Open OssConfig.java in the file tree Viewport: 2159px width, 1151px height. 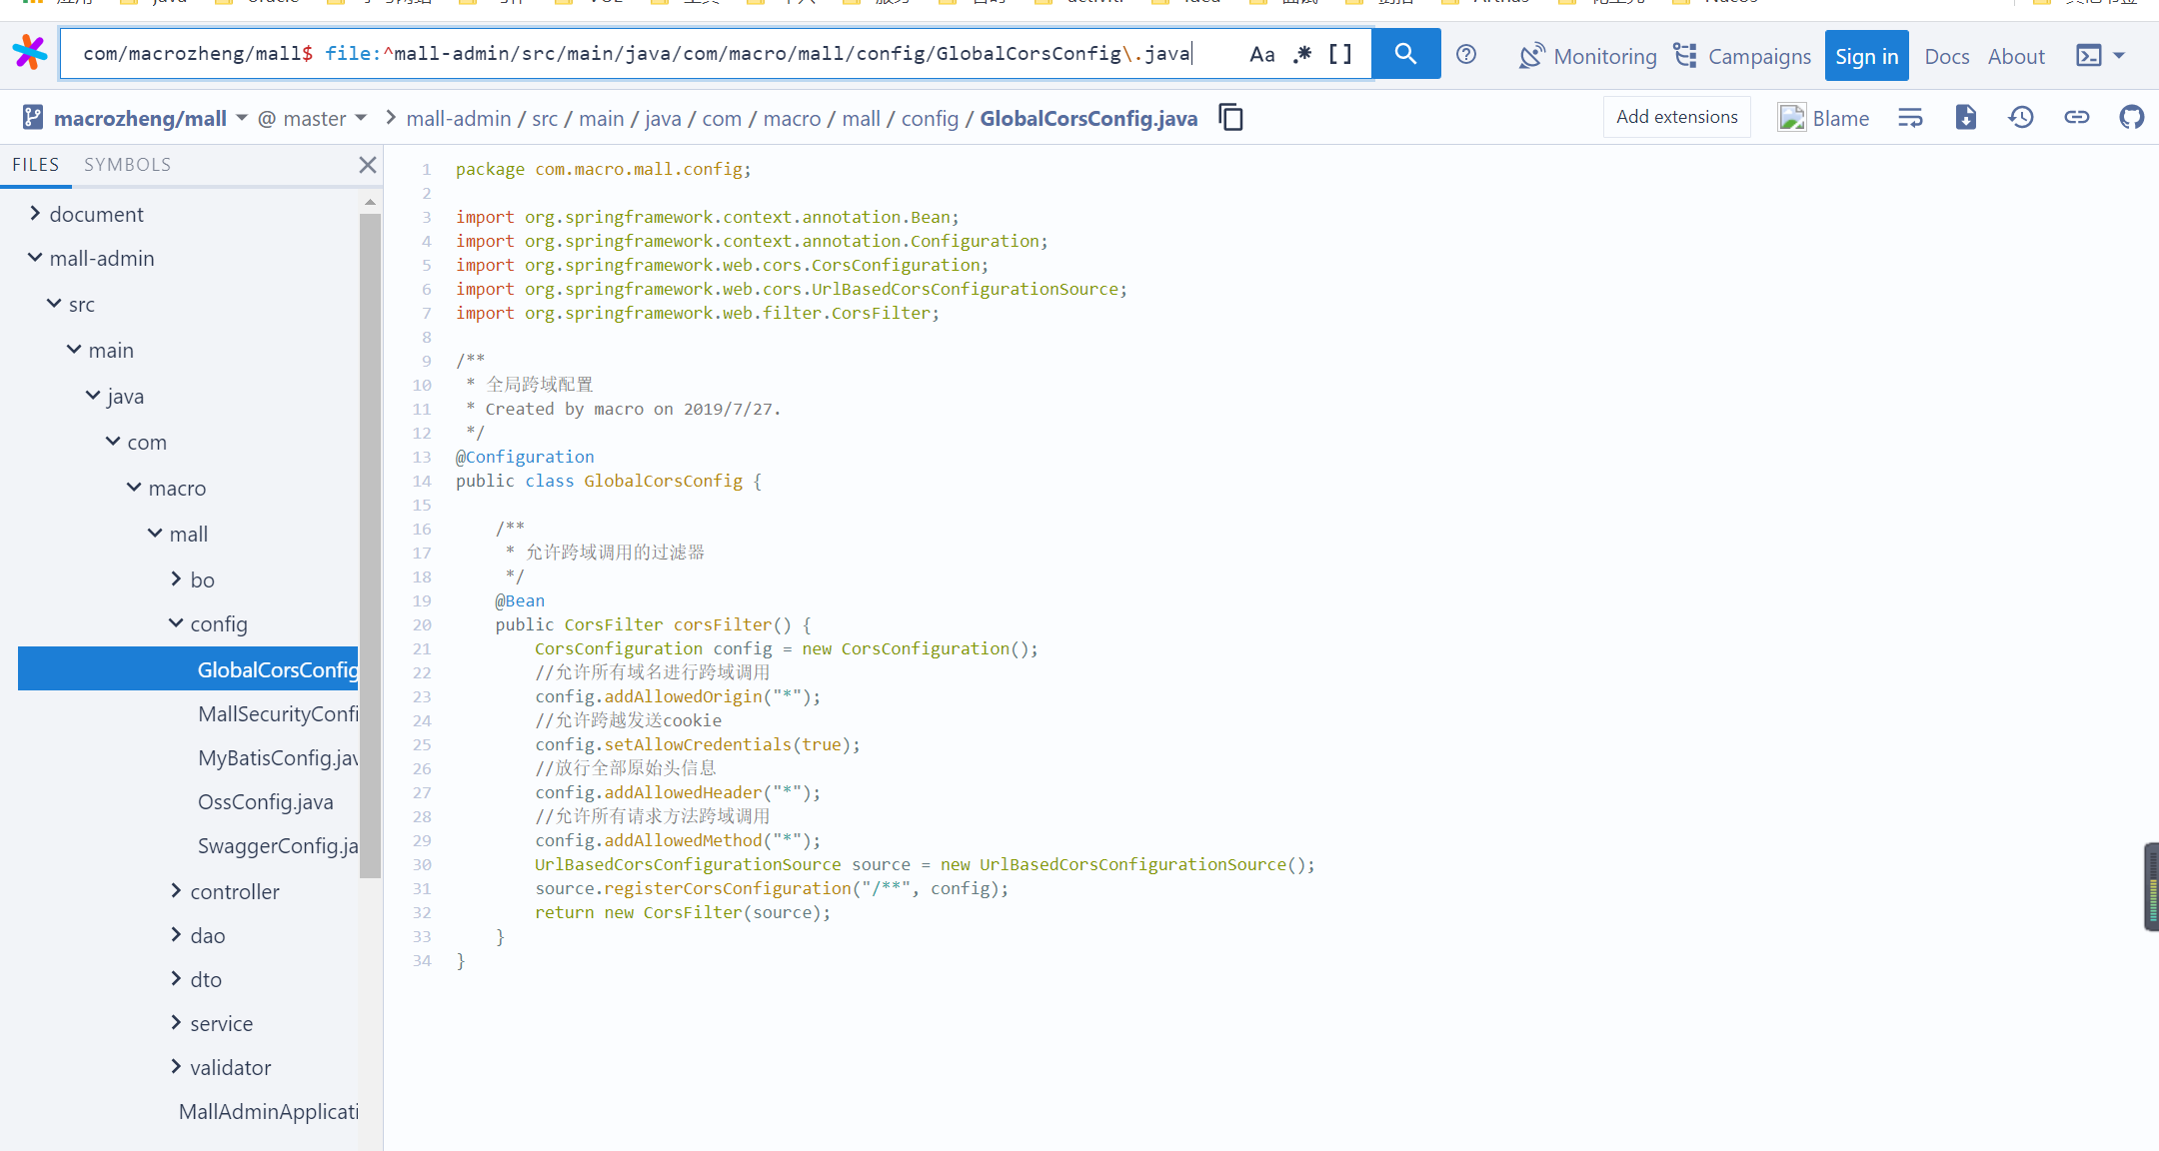click(265, 801)
